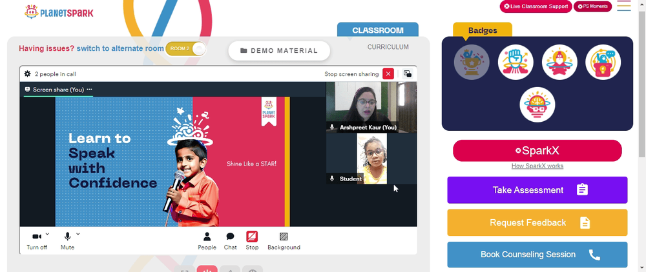
Task: Turn off the camera
Action: pos(37,237)
